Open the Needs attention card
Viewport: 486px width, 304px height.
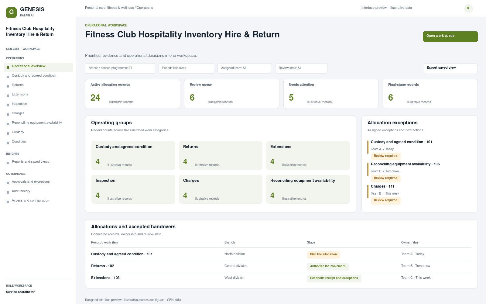click(331, 94)
